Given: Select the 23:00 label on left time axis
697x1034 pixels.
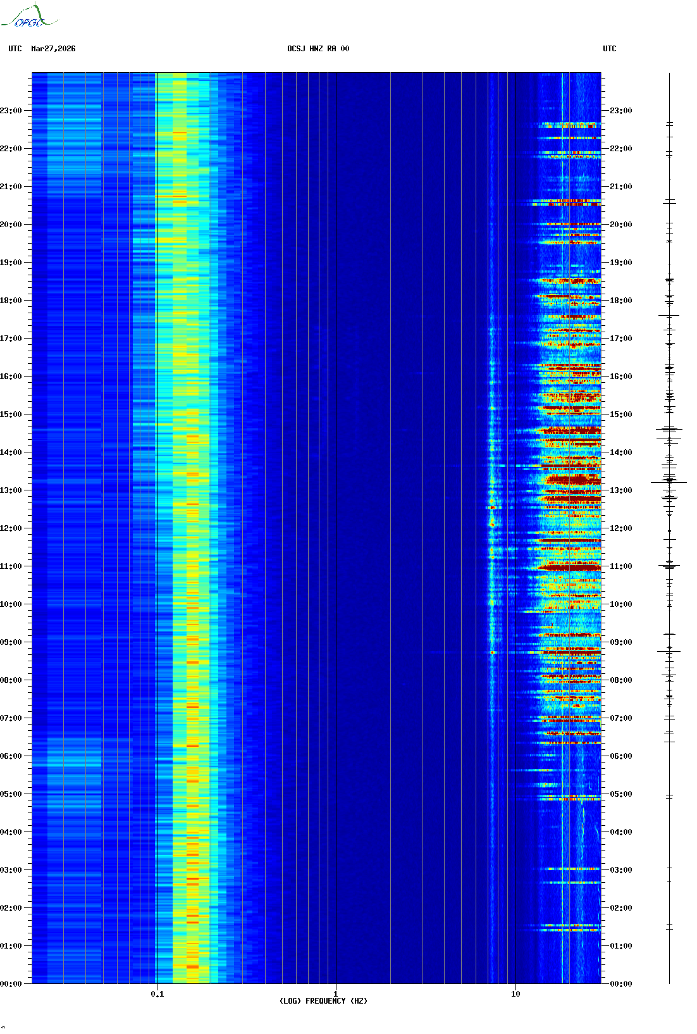Looking at the screenshot, I should (11, 111).
